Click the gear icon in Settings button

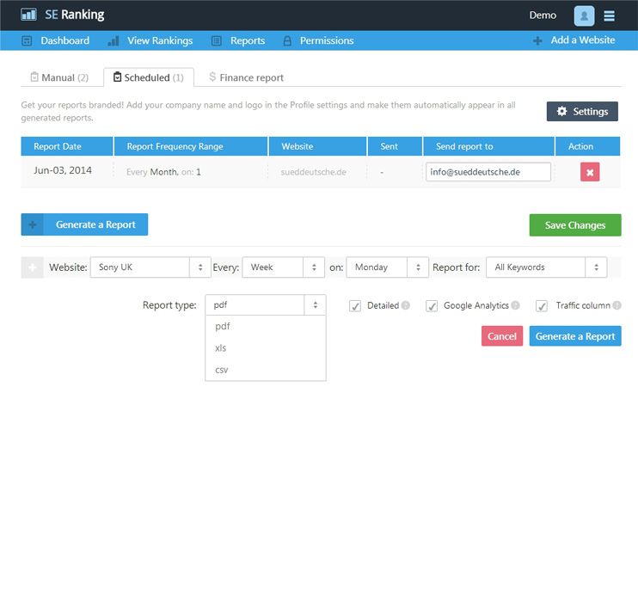pyautogui.click(x=562, y=111)
